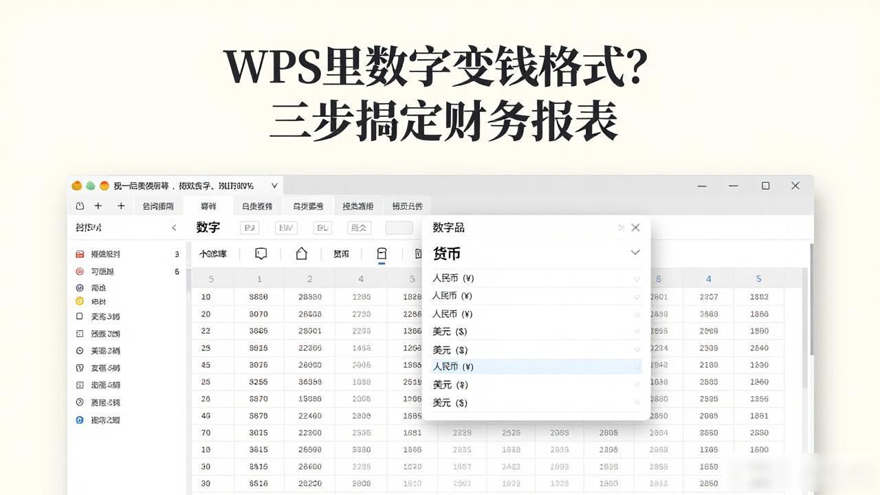The width and height of the screenshot is (880, 495).
Task: Click the sidebar count badge 6
Action: (177, 272)
